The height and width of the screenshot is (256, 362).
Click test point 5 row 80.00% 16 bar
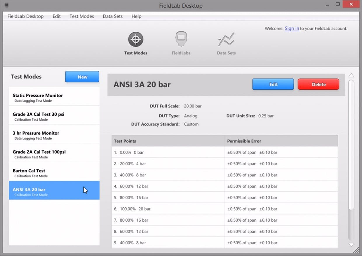(168, 197)
